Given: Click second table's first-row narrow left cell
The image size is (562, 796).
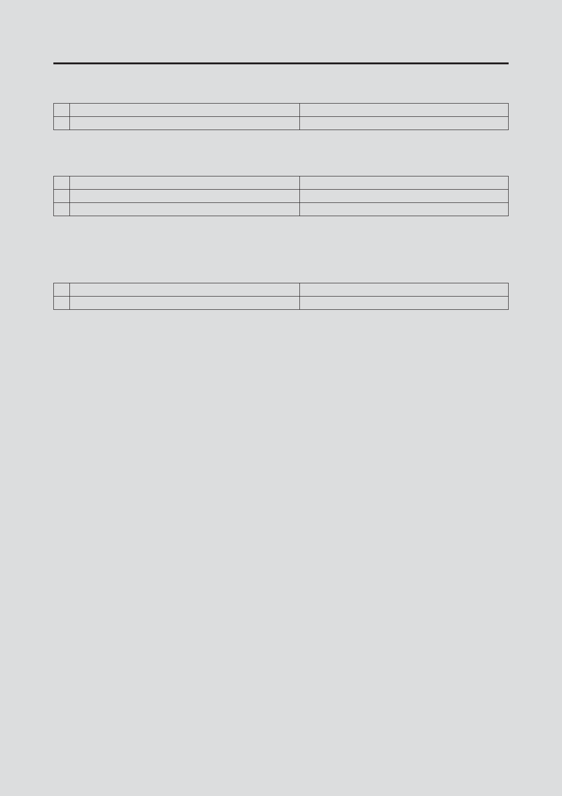Looking at the screenshot, I should [61, 183].
